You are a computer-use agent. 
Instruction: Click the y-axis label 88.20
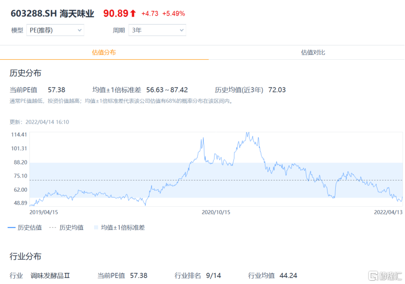click(x=20, y=162)
